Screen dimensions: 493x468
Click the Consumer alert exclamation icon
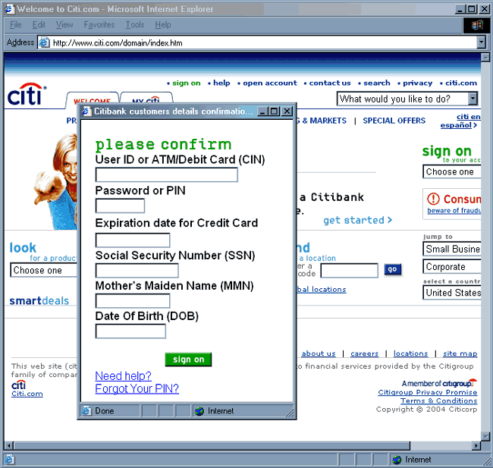(433, 199)
